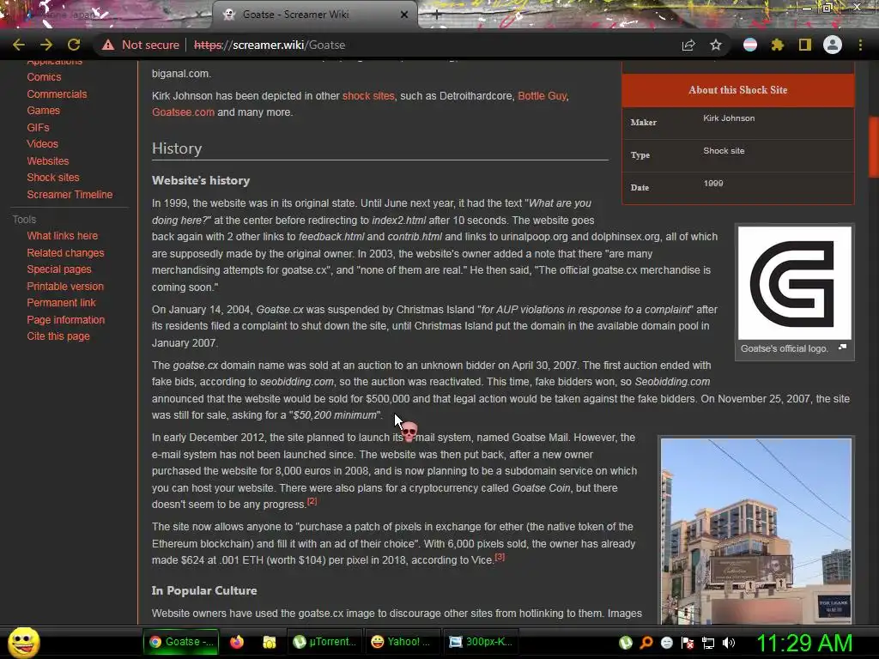Open the building photo thumbnail

tap(756, 531)
